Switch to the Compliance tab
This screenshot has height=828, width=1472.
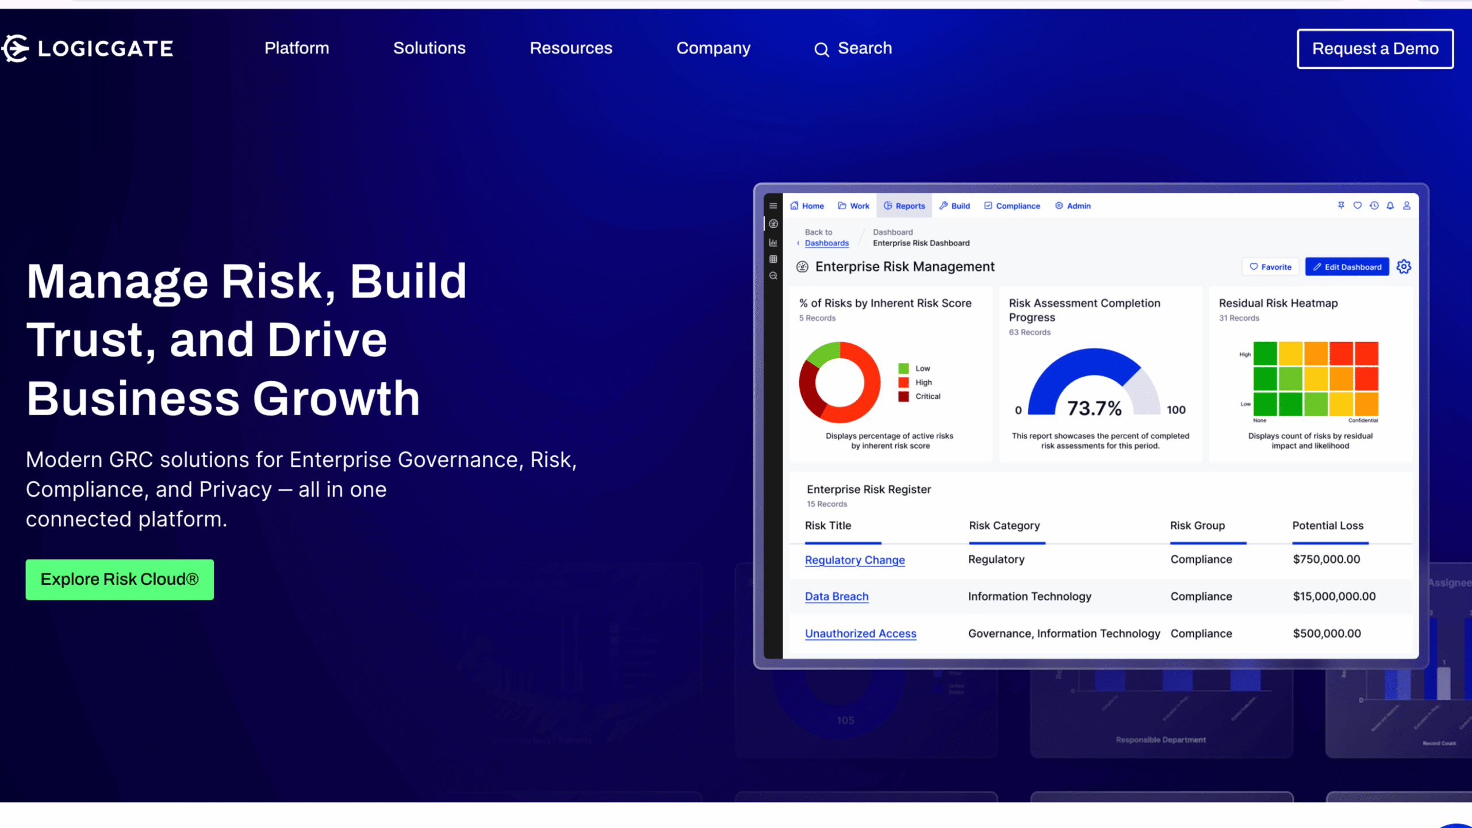click(1012, 205)
